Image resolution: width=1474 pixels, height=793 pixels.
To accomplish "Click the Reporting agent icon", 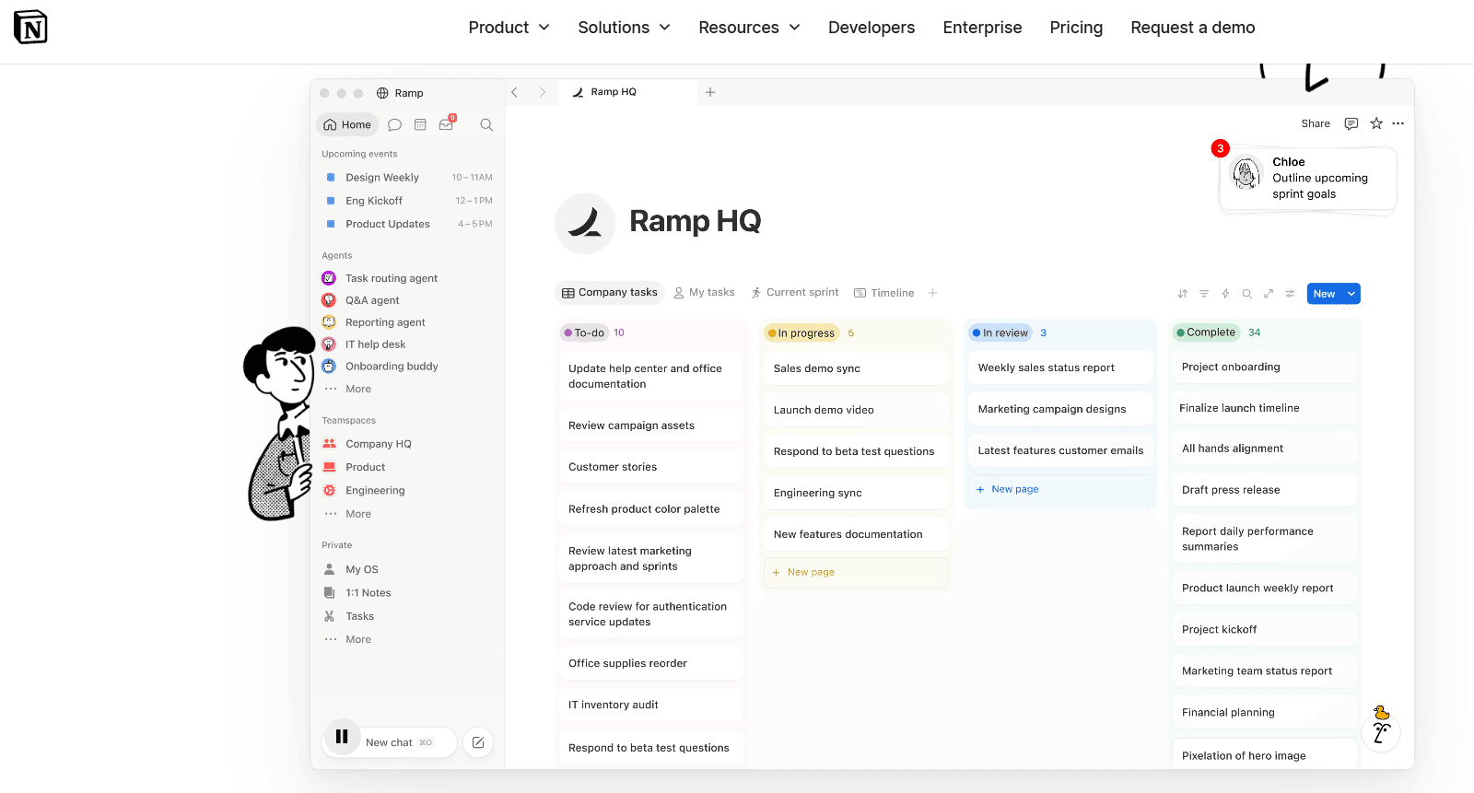I will 329,322.
